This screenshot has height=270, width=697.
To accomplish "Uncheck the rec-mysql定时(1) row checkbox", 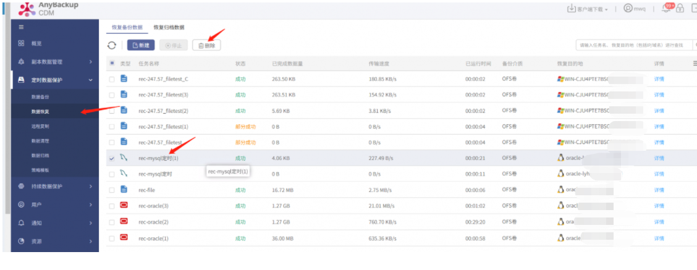I will (x=112, y=158).
